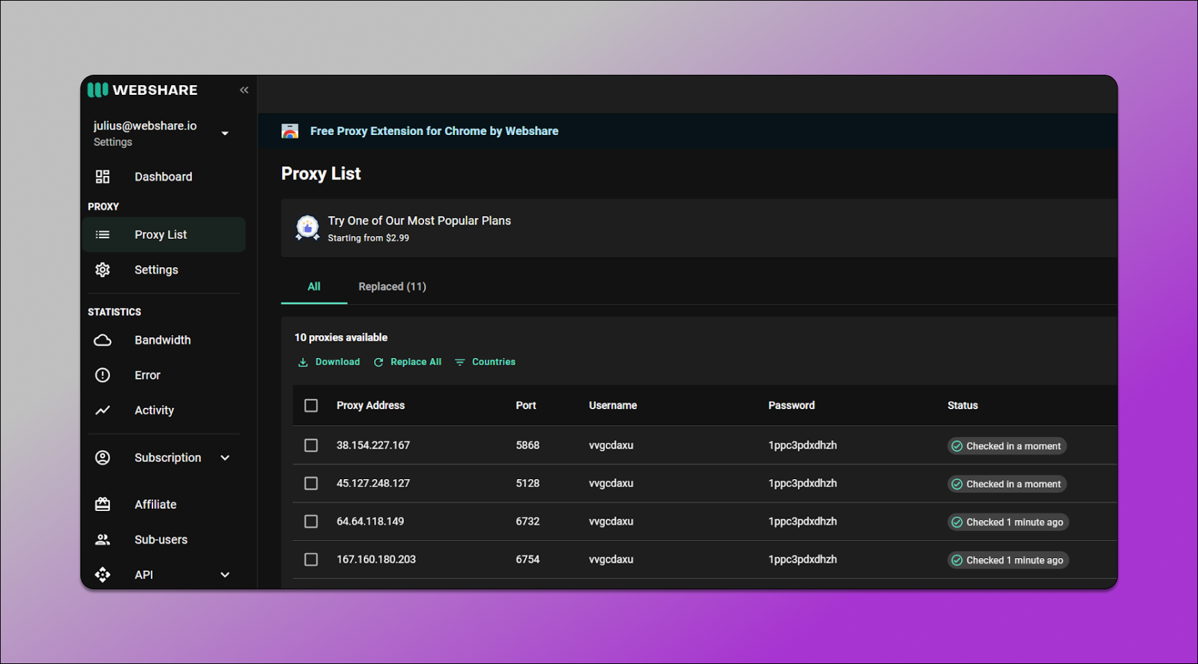Click the Proxy Address column header
This screenshot has width=1198, height=664.
[371, 406]
